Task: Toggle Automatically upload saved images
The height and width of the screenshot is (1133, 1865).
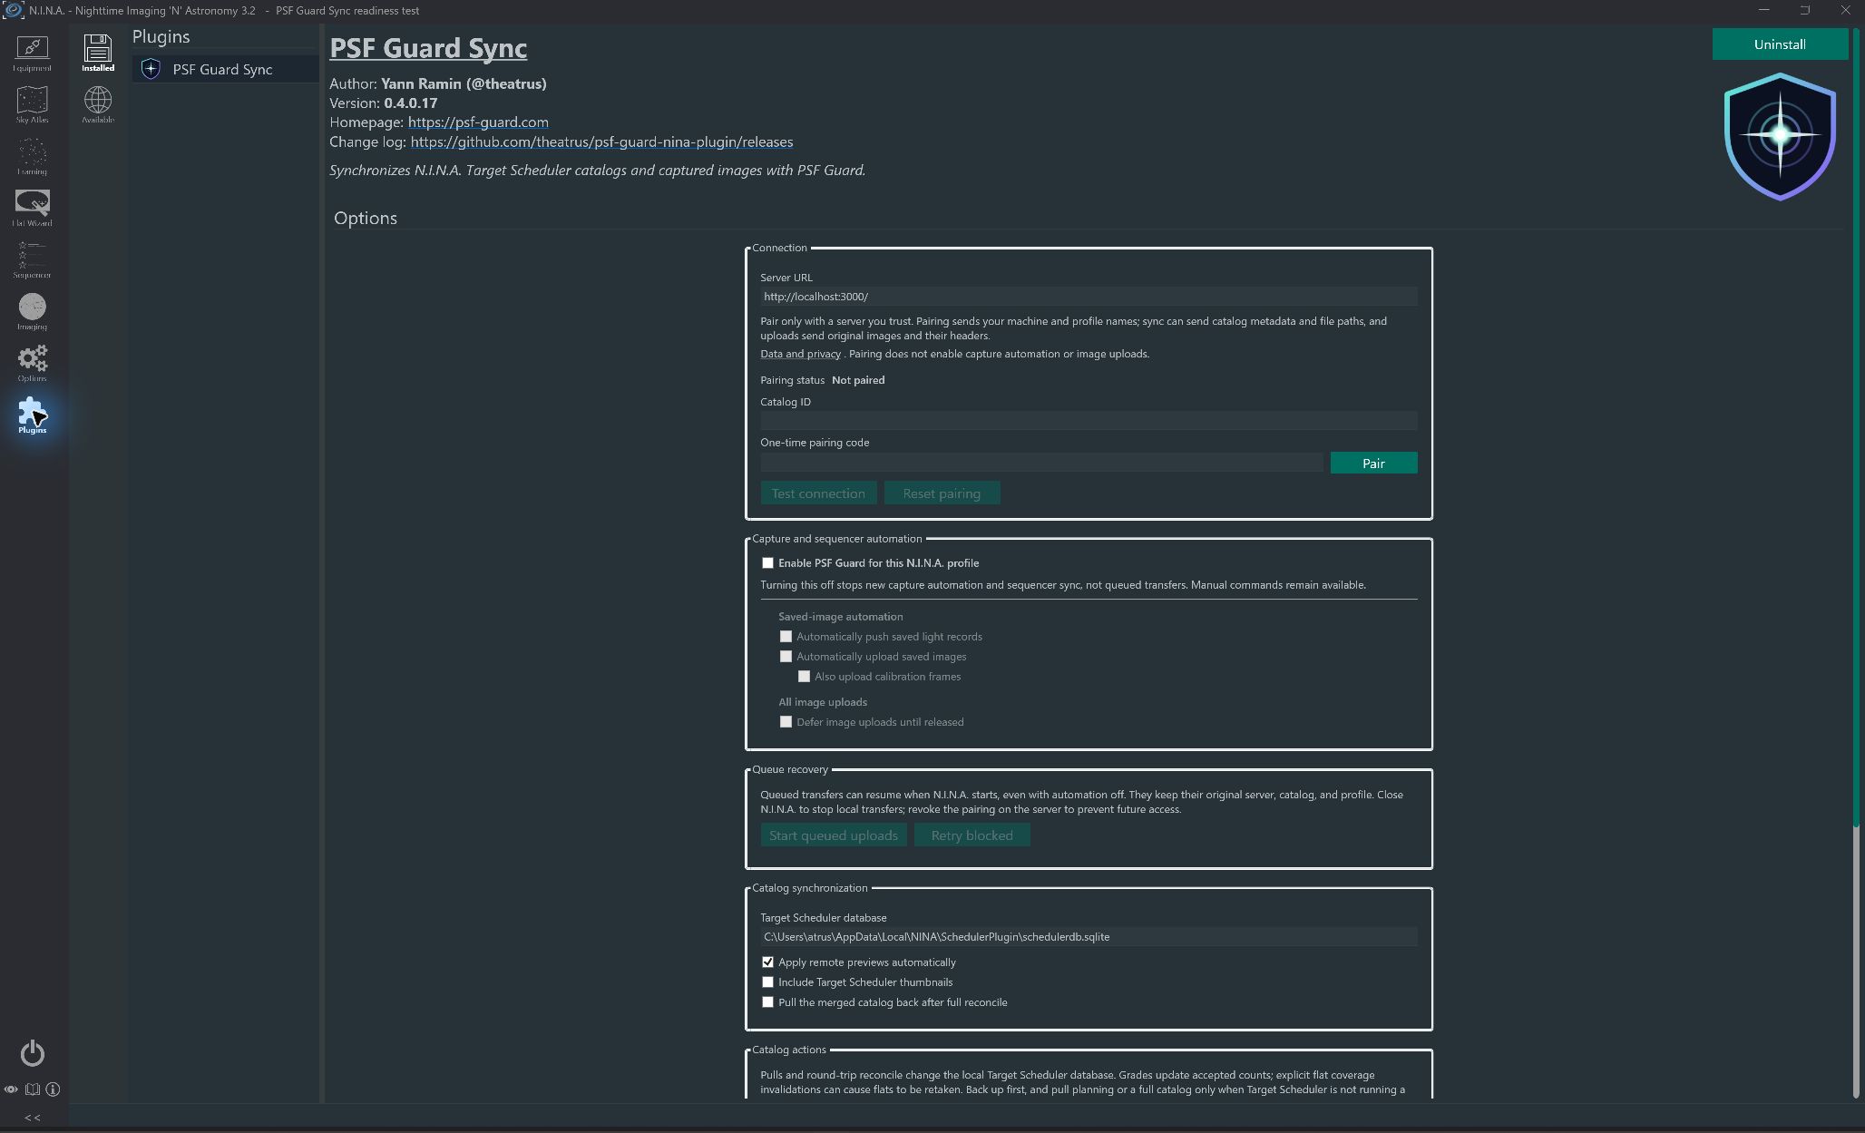Action: 786,657
